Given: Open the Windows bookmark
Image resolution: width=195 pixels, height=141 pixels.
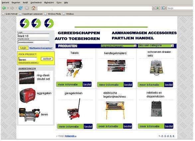Looking at the screenshot, I should point(68,14).
